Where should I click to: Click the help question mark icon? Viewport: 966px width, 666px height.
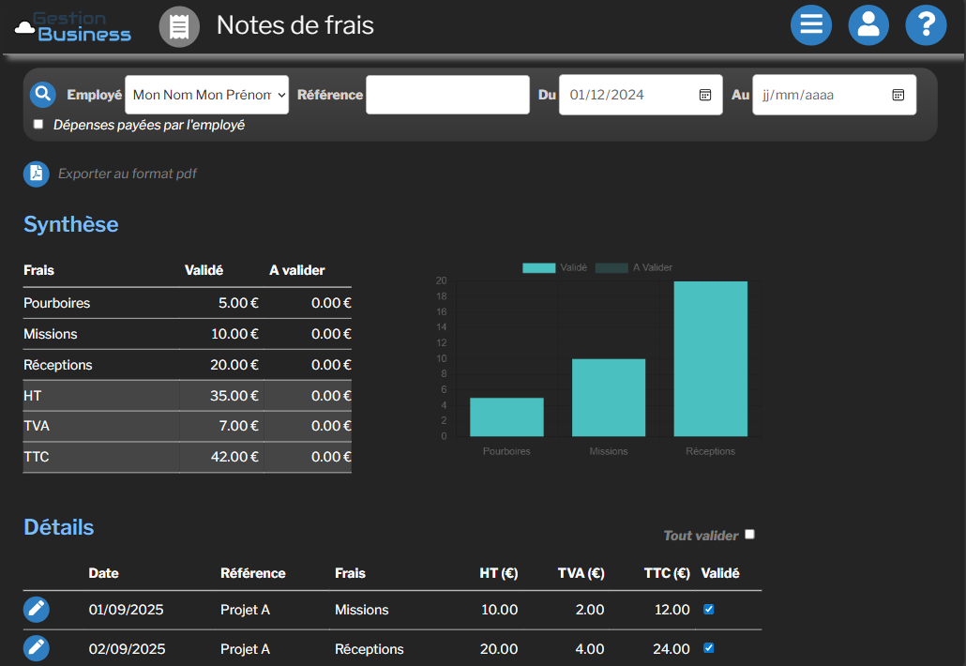[x=926, y=25]
